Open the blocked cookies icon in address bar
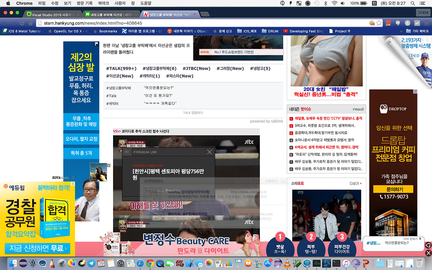 (x=372, y=23)
